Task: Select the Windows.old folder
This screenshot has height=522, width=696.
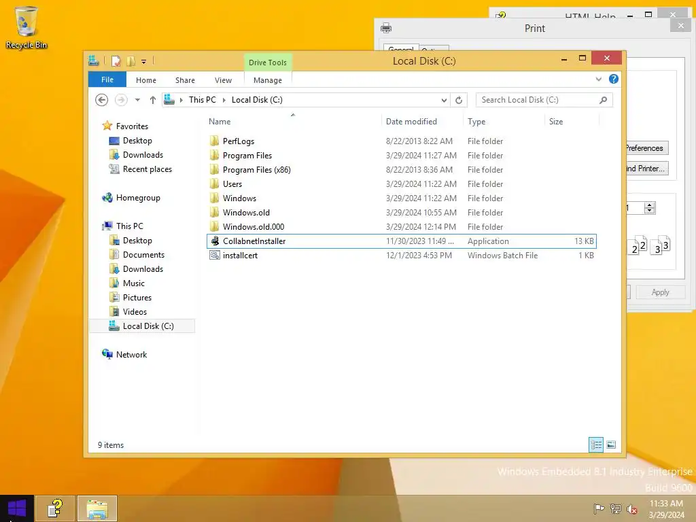Action: coord(401,212)
